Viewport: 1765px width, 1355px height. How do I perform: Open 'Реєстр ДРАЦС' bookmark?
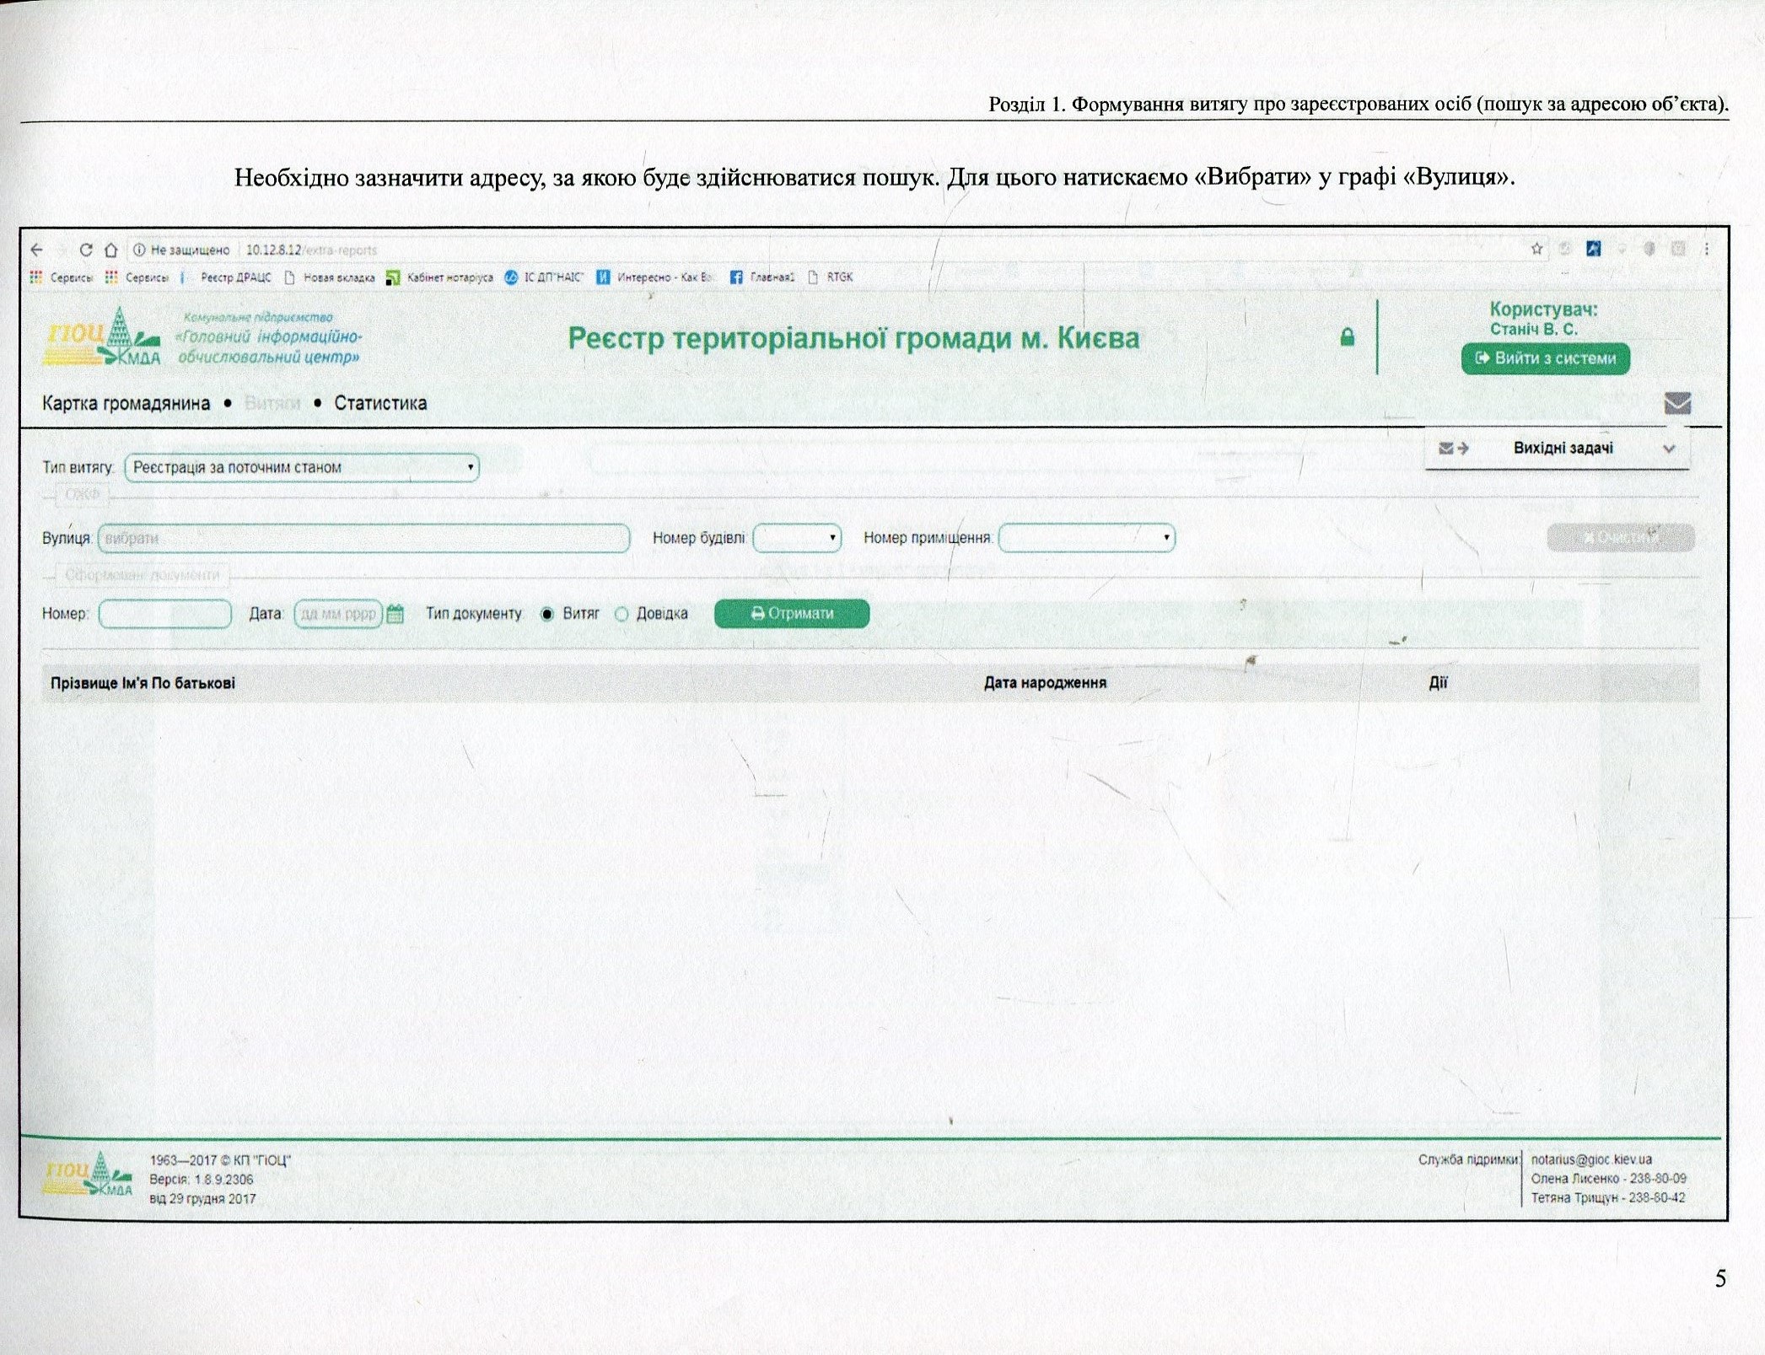(227, 277)
